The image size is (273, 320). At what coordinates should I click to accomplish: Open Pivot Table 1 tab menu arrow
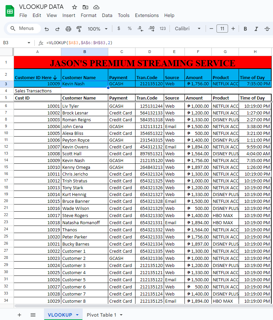click(x=121, y=315)
